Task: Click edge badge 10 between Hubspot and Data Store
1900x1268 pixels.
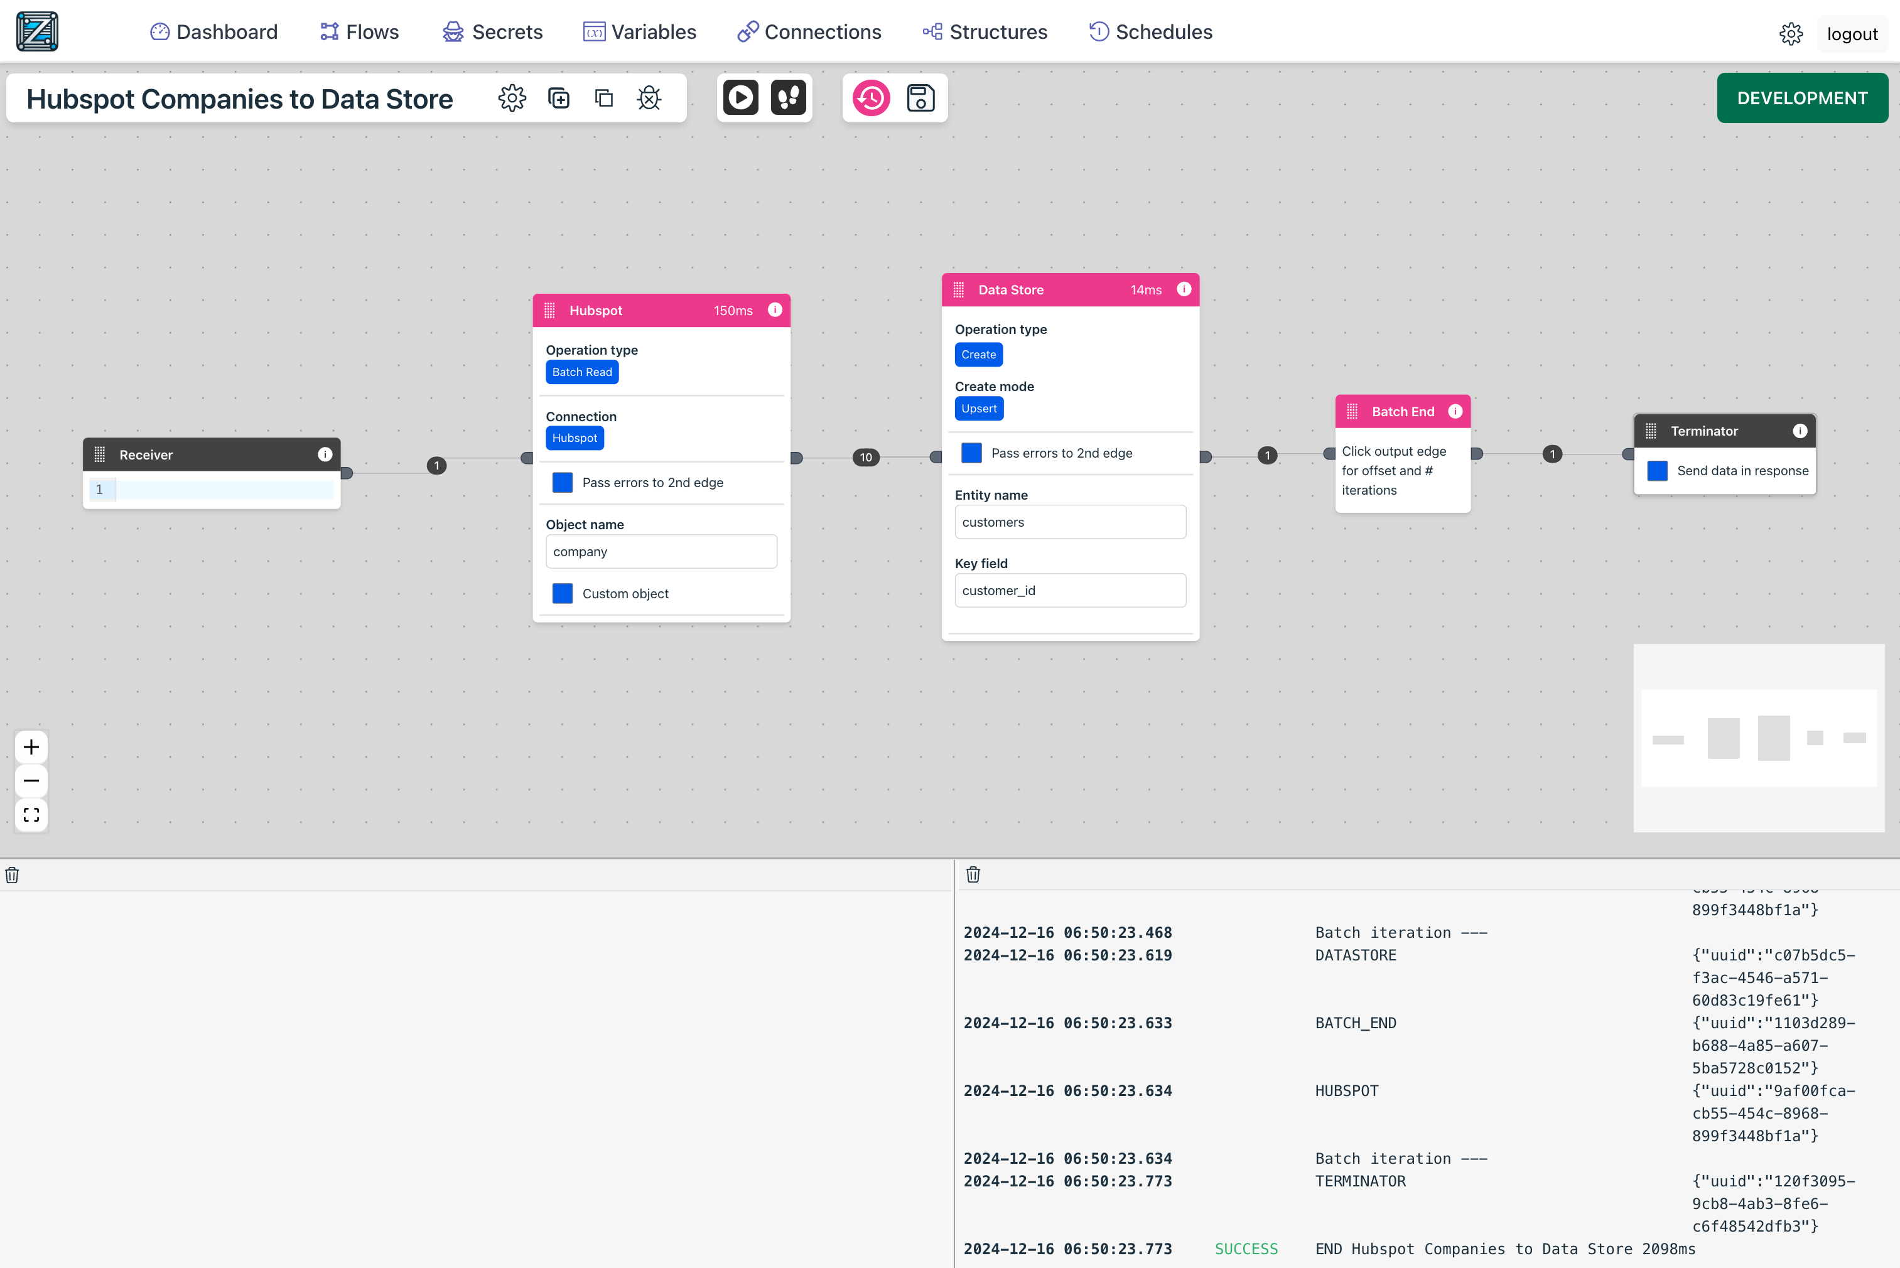Action: (x=865, y=458)
